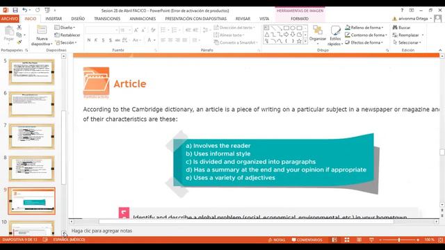Select slide 5 thumbnail

coord(31,72)
